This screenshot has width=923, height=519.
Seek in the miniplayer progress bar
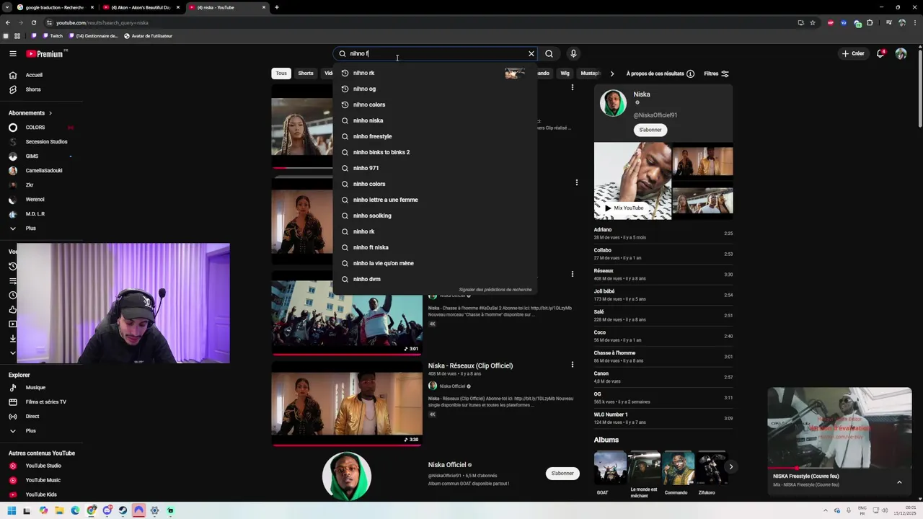point(840,469)
